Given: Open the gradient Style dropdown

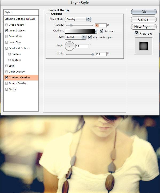Looking at the screenshot, I should coord(76,37).
